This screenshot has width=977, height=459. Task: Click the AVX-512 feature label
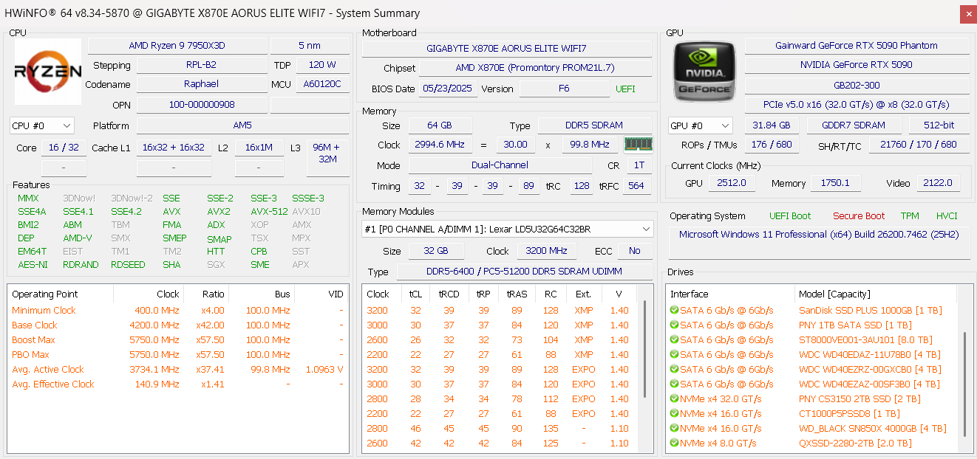click(x=269, y=211)
